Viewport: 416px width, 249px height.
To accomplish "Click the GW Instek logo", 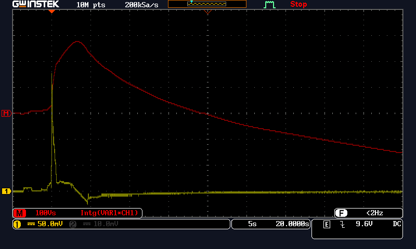I will click(x=36, y=4).
